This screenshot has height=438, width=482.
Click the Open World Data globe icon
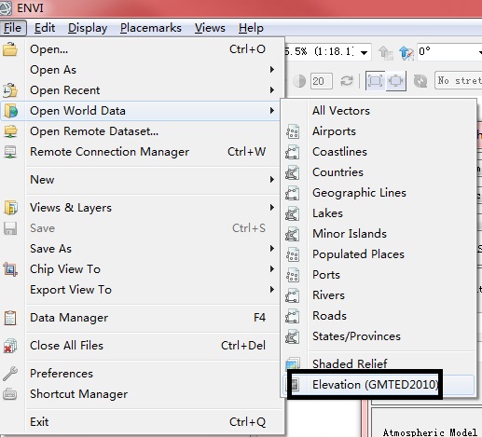(10, 111)
